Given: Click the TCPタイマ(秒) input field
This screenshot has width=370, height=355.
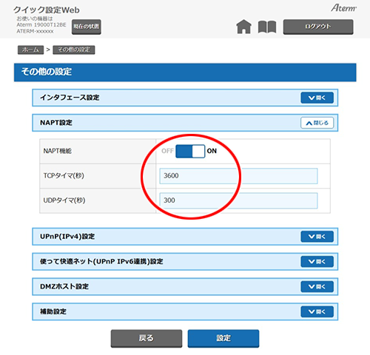Looking at the screenshot, I should pyautogui.click(x=238, y=176).
